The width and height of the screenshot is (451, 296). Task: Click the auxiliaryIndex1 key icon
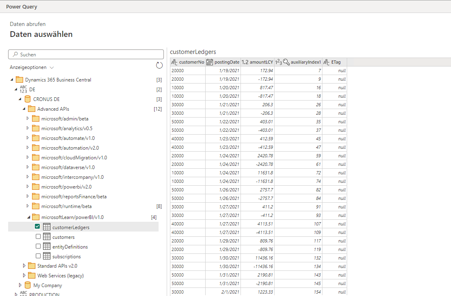point(286,62)
